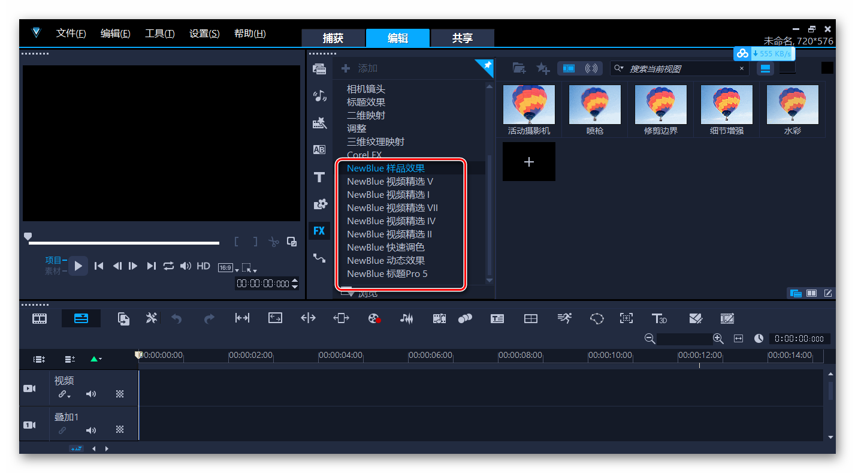Select project playback mode 项目
The height and width of the screenshot is (473, 855).
click(x=54, y=260)
